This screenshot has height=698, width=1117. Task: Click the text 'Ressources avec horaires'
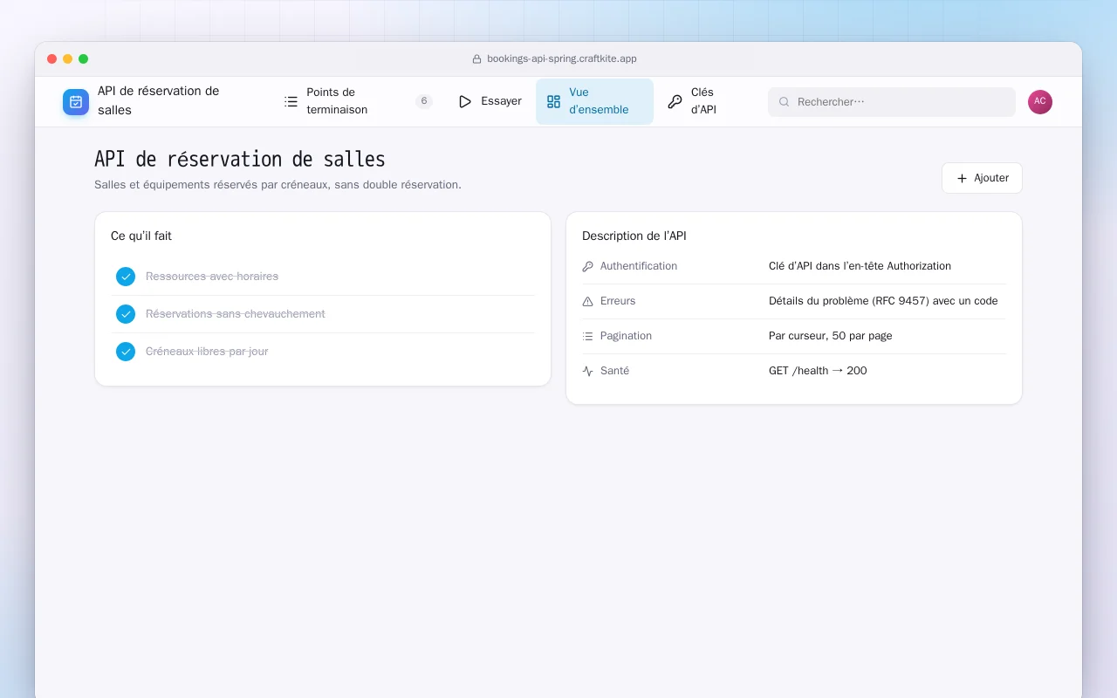212,277
